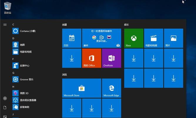Open 电影和电视 in the app list
This screenshot has width=196, height=118.
tap(22, 52)
